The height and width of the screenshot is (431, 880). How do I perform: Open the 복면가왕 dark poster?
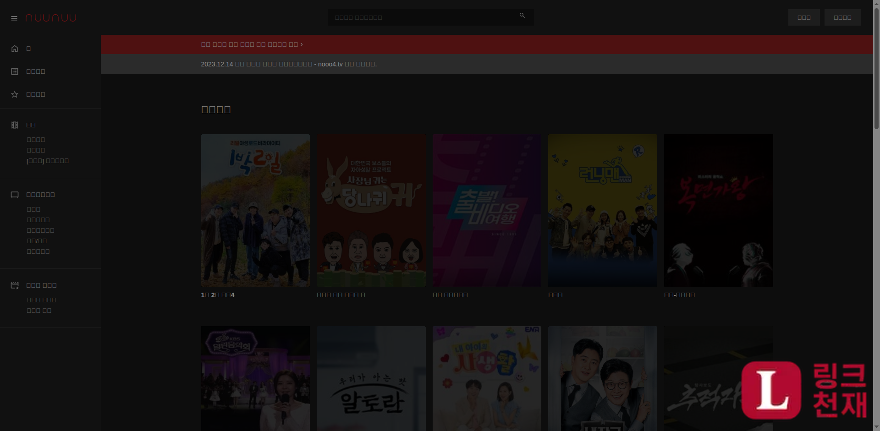pyautogui.click(x=719, y=210)
